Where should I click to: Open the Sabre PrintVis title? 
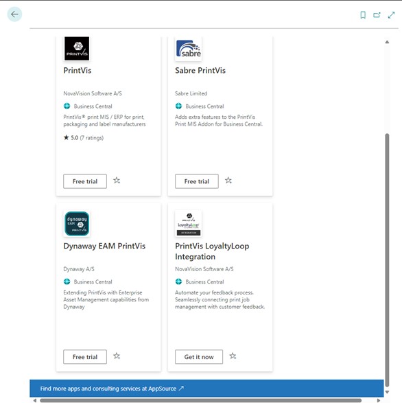coord(200,71)
